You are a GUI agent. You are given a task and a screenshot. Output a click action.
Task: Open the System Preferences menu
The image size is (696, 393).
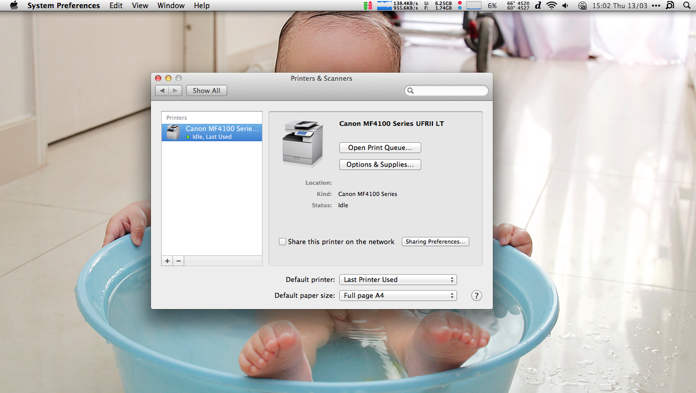point(63,6)
